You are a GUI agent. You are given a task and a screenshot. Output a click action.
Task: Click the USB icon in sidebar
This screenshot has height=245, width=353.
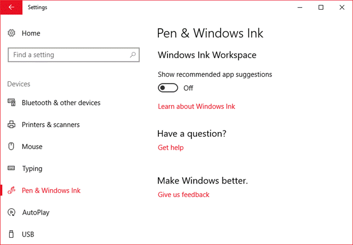tap(11, 234)
